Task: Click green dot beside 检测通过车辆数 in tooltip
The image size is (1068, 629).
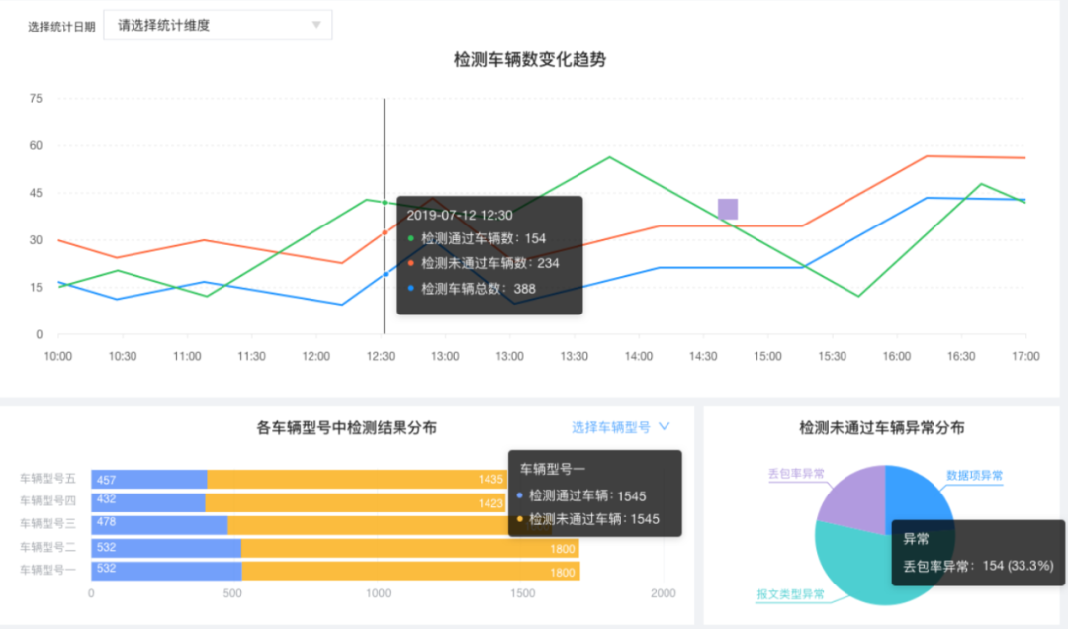Action: pyautogui.click(x=410, y=238)
